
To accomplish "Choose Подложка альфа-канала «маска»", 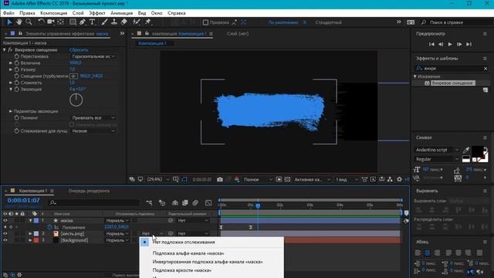I will click(x=188, y=253).
